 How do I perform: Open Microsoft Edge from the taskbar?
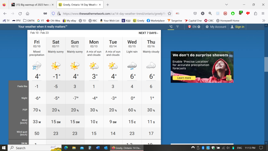click(x=66, y=148)
